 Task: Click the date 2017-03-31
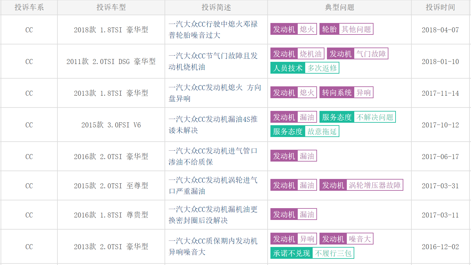tap(440, 186)
